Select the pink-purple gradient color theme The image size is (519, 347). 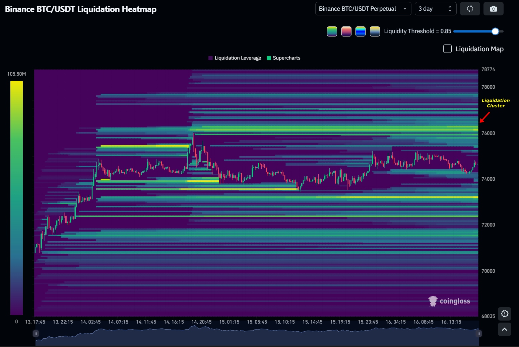click(346, 31)
